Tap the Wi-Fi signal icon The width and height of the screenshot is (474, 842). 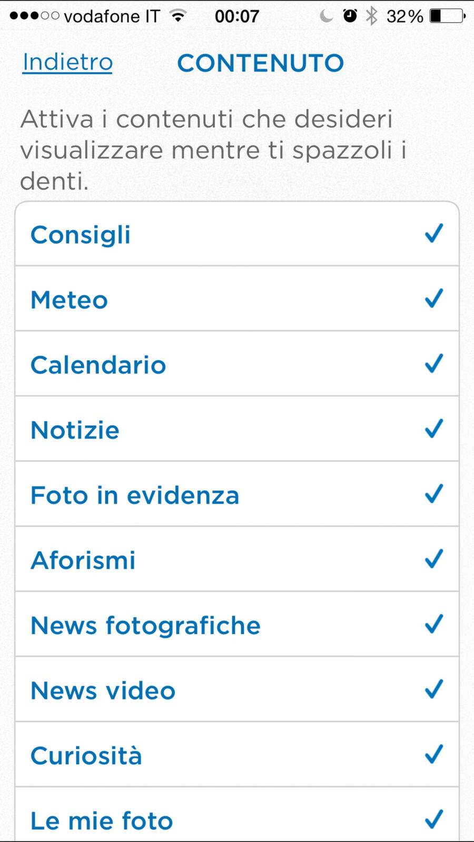(x=179, y=16)
